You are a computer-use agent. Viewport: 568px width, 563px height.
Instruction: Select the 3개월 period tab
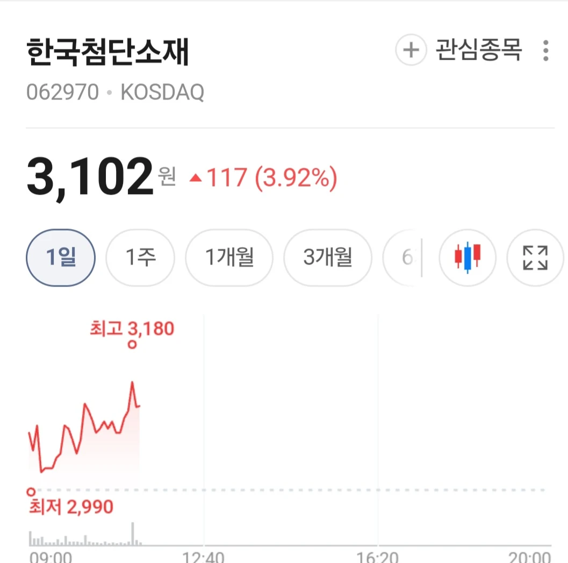(328, 258)
